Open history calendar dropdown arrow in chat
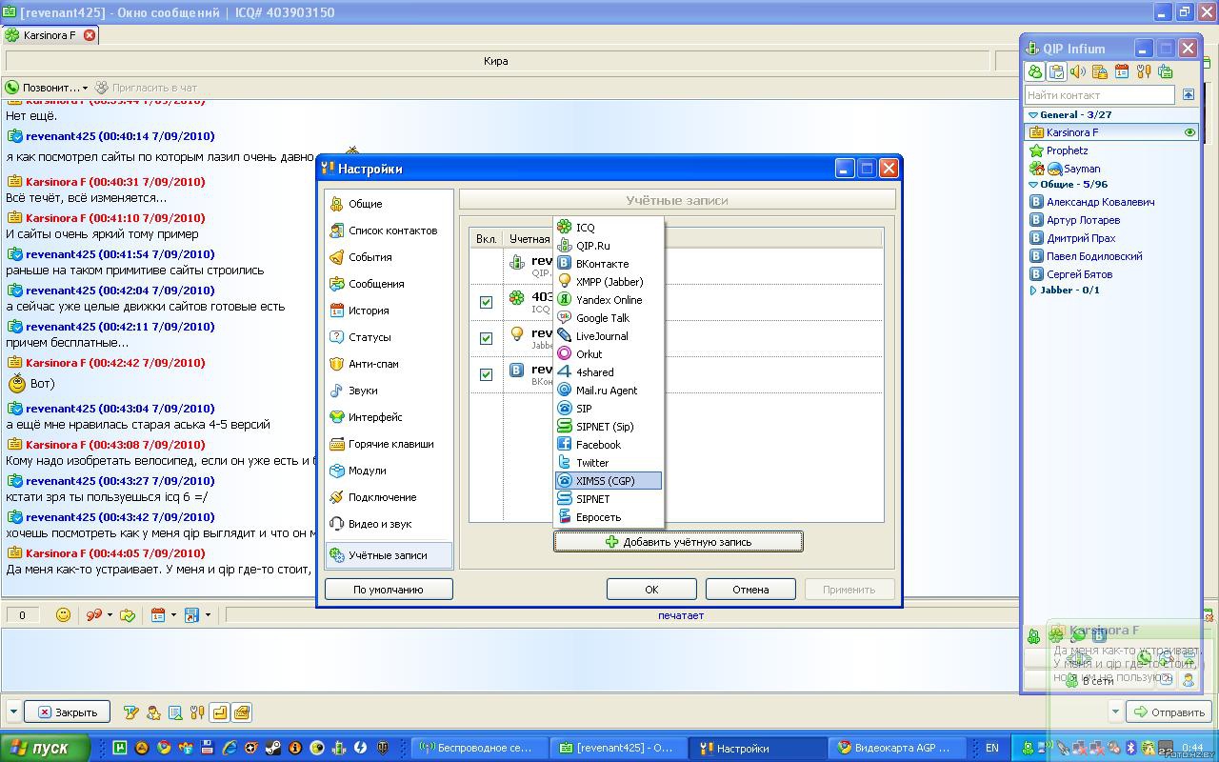This screenshot has height=762, width=1219. [173, 615]
